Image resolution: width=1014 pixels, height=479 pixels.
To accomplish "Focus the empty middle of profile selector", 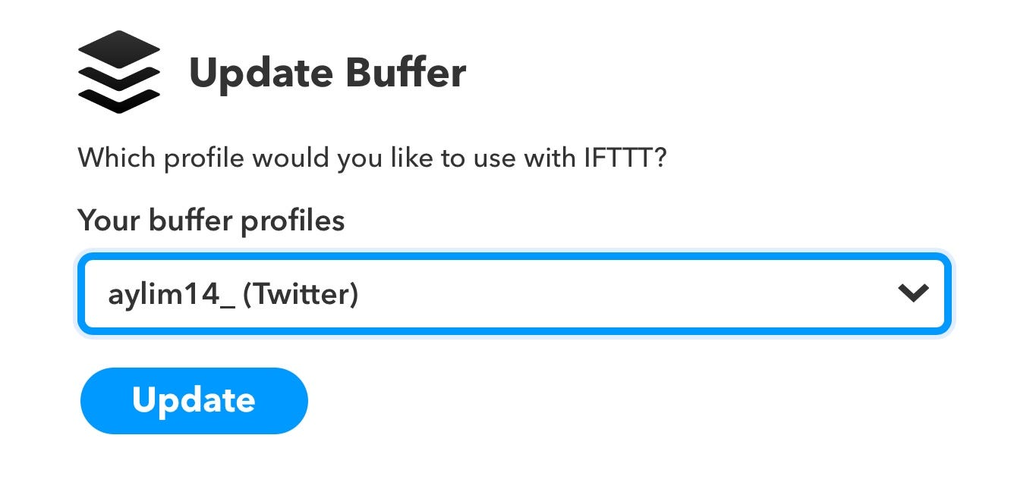I will click(607, 294).
